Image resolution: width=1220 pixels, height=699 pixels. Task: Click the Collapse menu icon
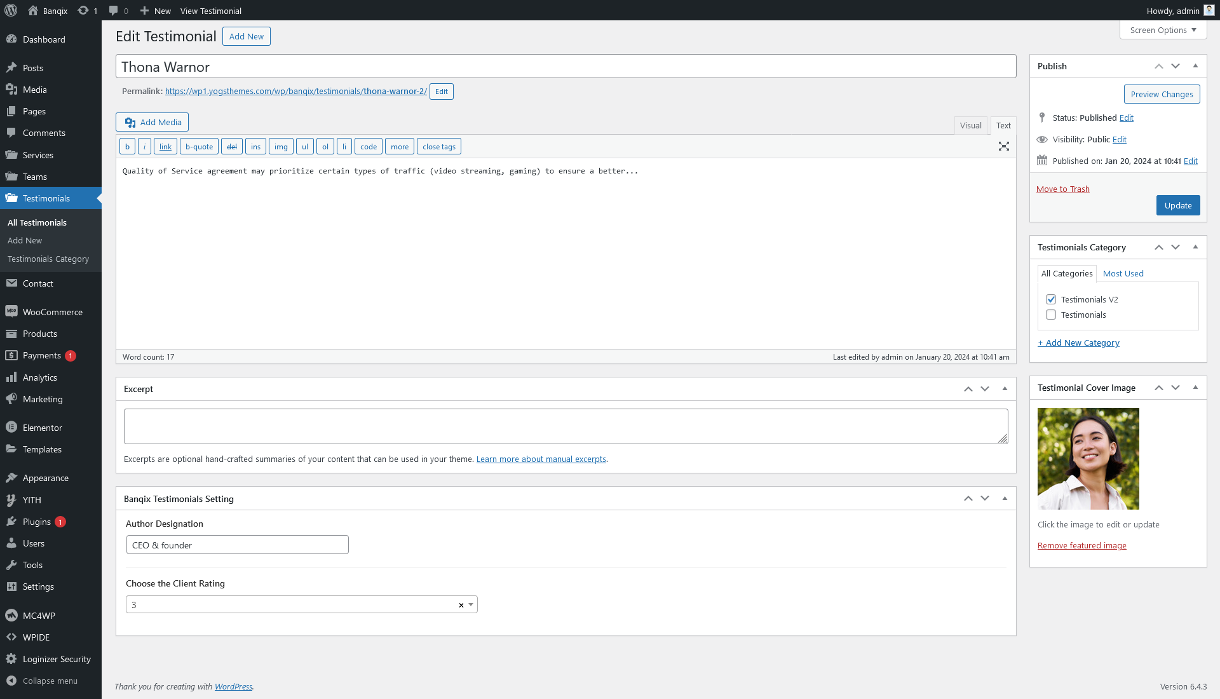click(11, 681)
